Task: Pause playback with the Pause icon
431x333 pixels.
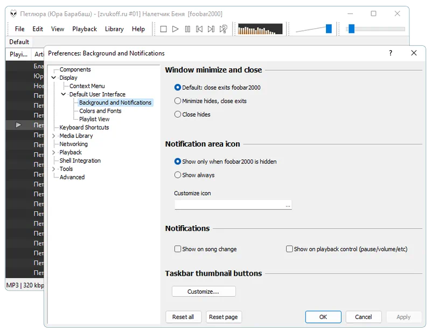Action: [x=187, y=29]
